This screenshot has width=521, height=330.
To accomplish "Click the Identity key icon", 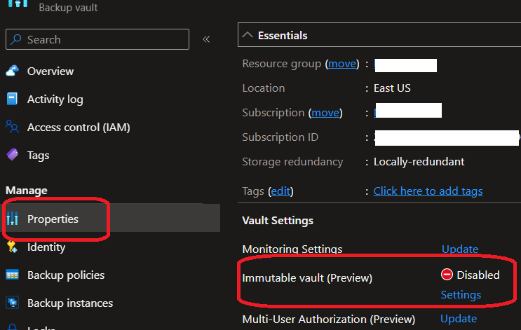I will pos(12,247).
